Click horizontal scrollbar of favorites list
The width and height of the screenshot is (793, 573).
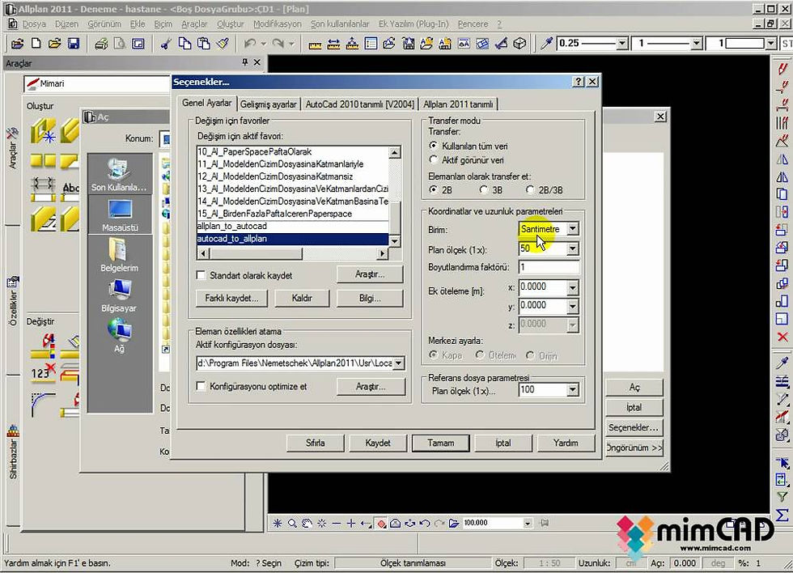tap(293, 253)
